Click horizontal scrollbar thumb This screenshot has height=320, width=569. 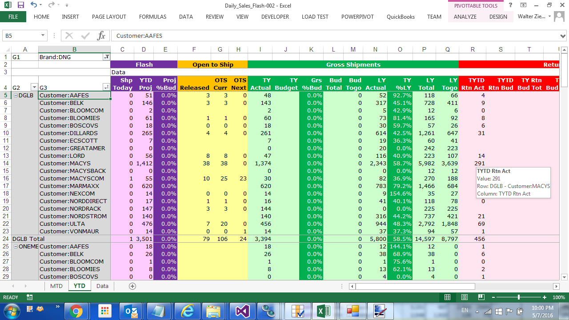(415, 286)
